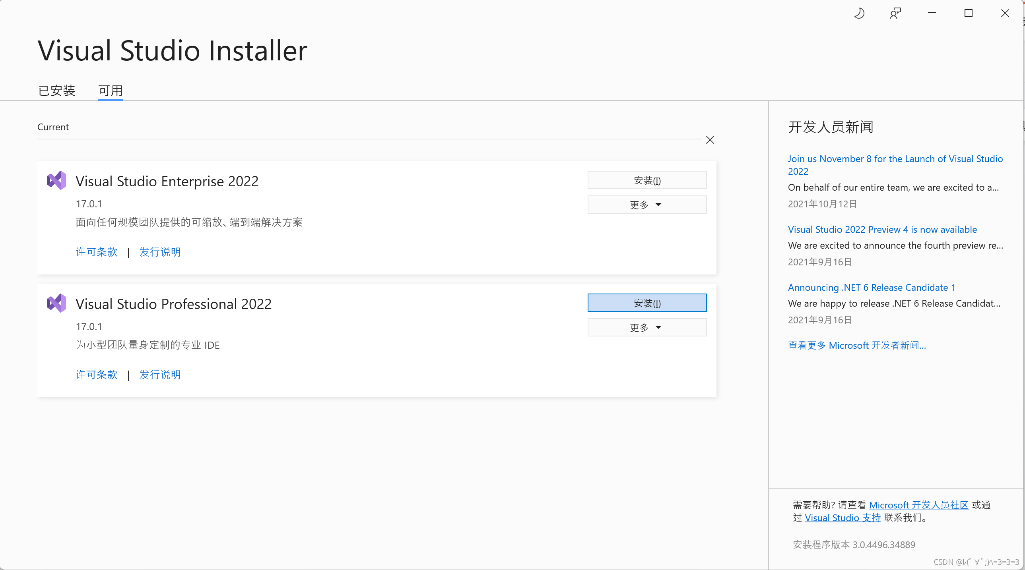Open the Visual Studio 支持 link
The image size is (1025, 570).
[x=843, y=518]
